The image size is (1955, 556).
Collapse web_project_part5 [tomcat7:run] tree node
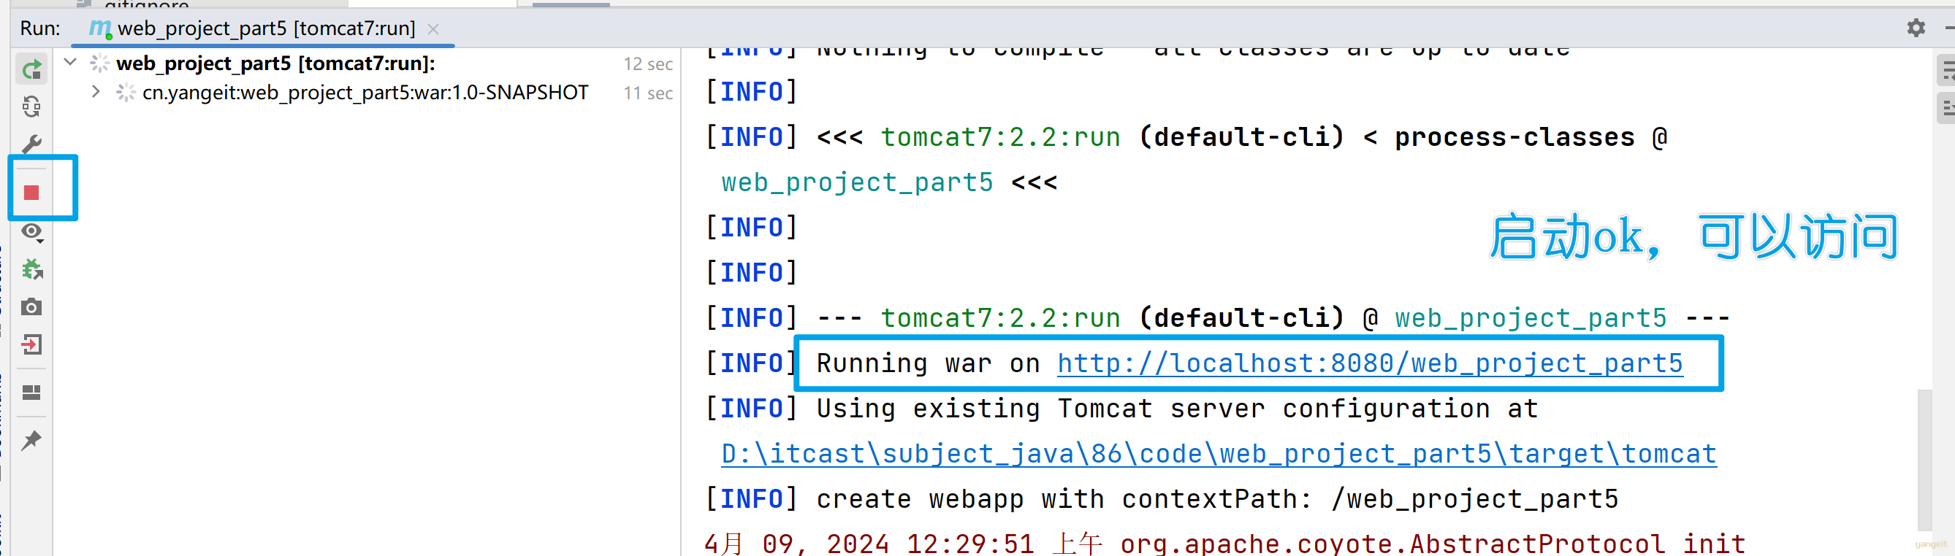(x=71, y=62)
